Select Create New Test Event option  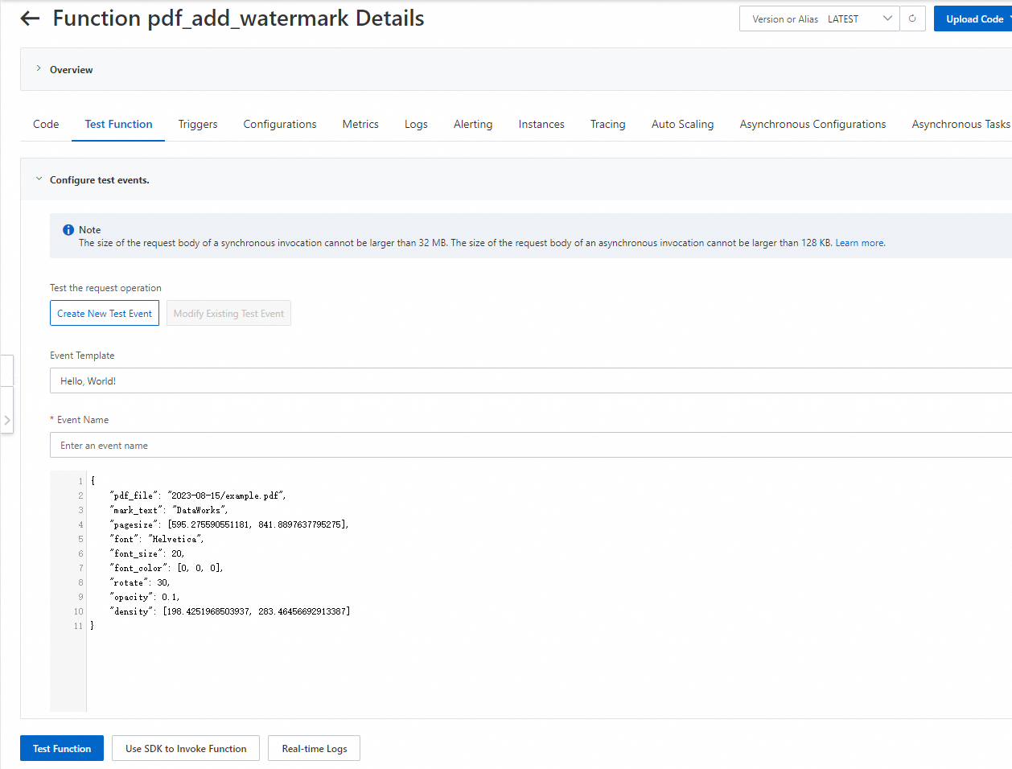point(105,313)
